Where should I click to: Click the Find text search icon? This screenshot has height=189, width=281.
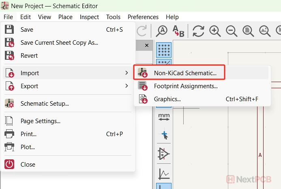(162, 31)
